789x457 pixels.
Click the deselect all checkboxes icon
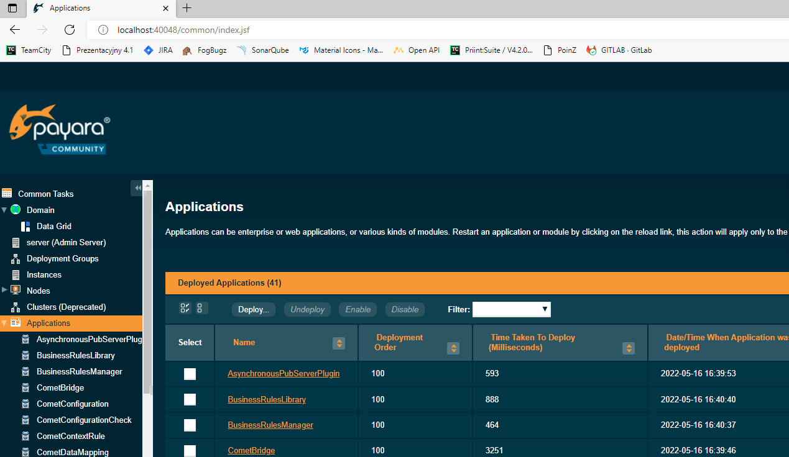click(200, 308)
